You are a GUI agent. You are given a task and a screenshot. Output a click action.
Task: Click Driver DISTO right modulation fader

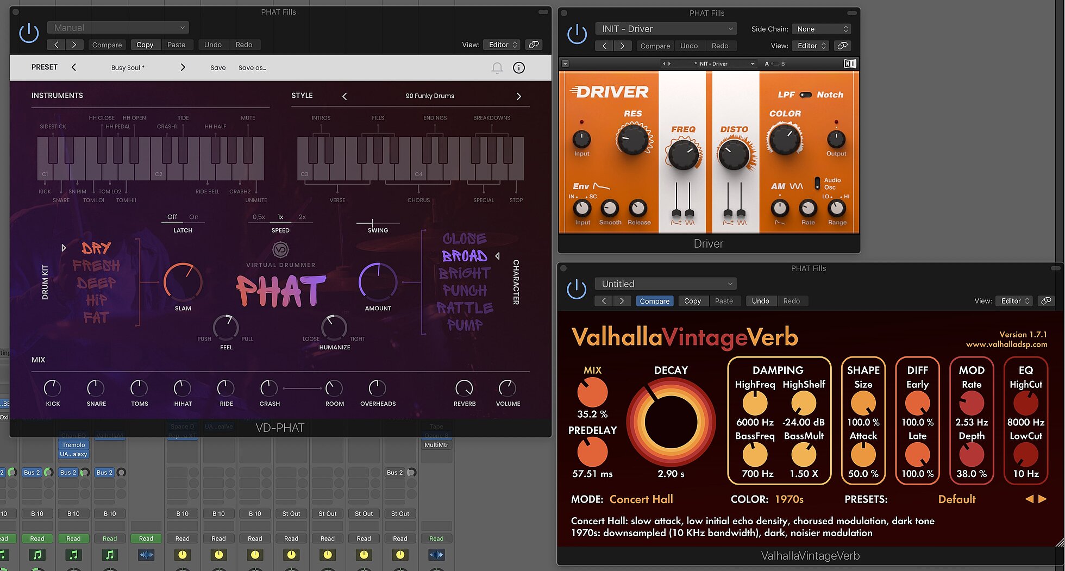point(741,212)
